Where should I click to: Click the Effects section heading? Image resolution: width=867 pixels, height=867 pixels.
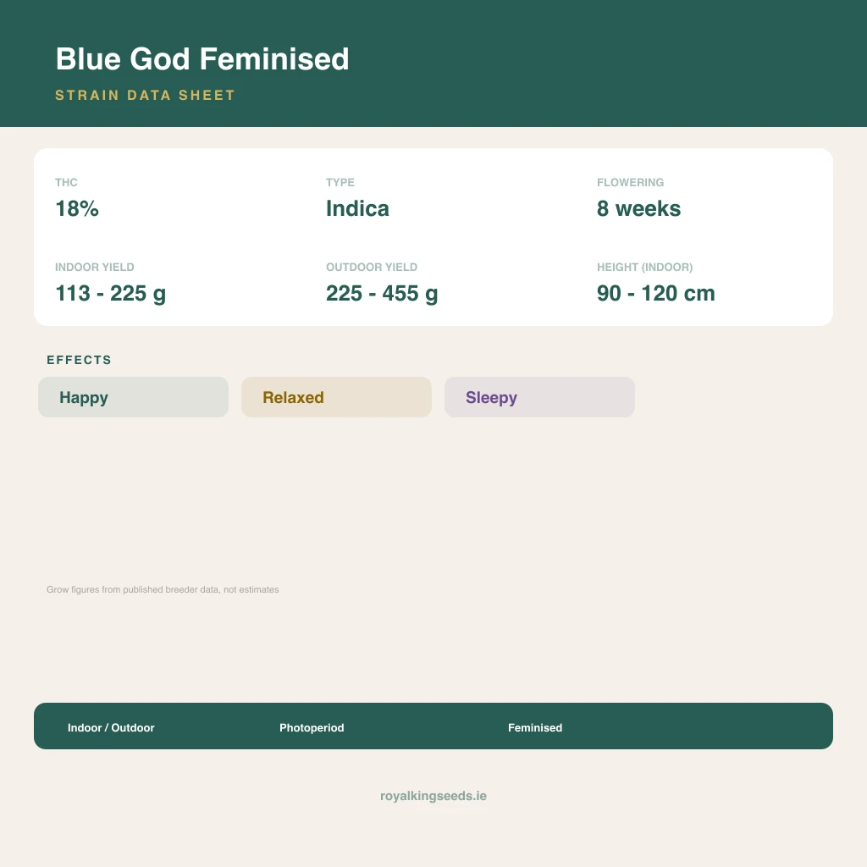click(x=79, y=360)
